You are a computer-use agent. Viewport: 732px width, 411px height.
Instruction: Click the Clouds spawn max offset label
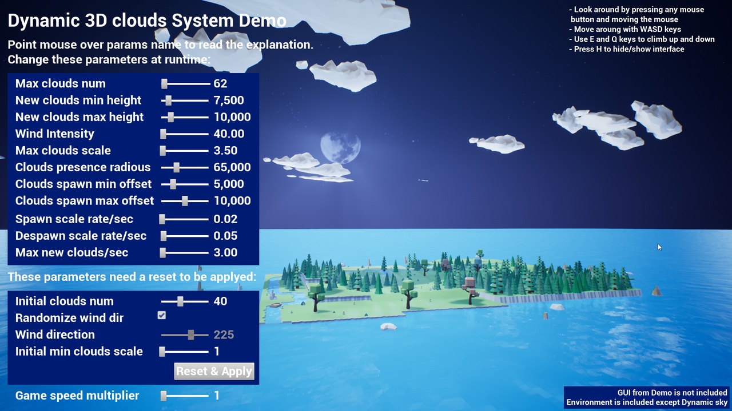[x=85, y=200]
